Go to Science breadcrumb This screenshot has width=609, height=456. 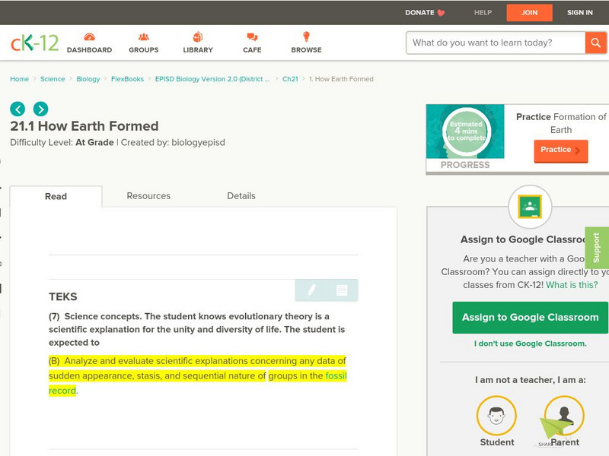(53, 79)
